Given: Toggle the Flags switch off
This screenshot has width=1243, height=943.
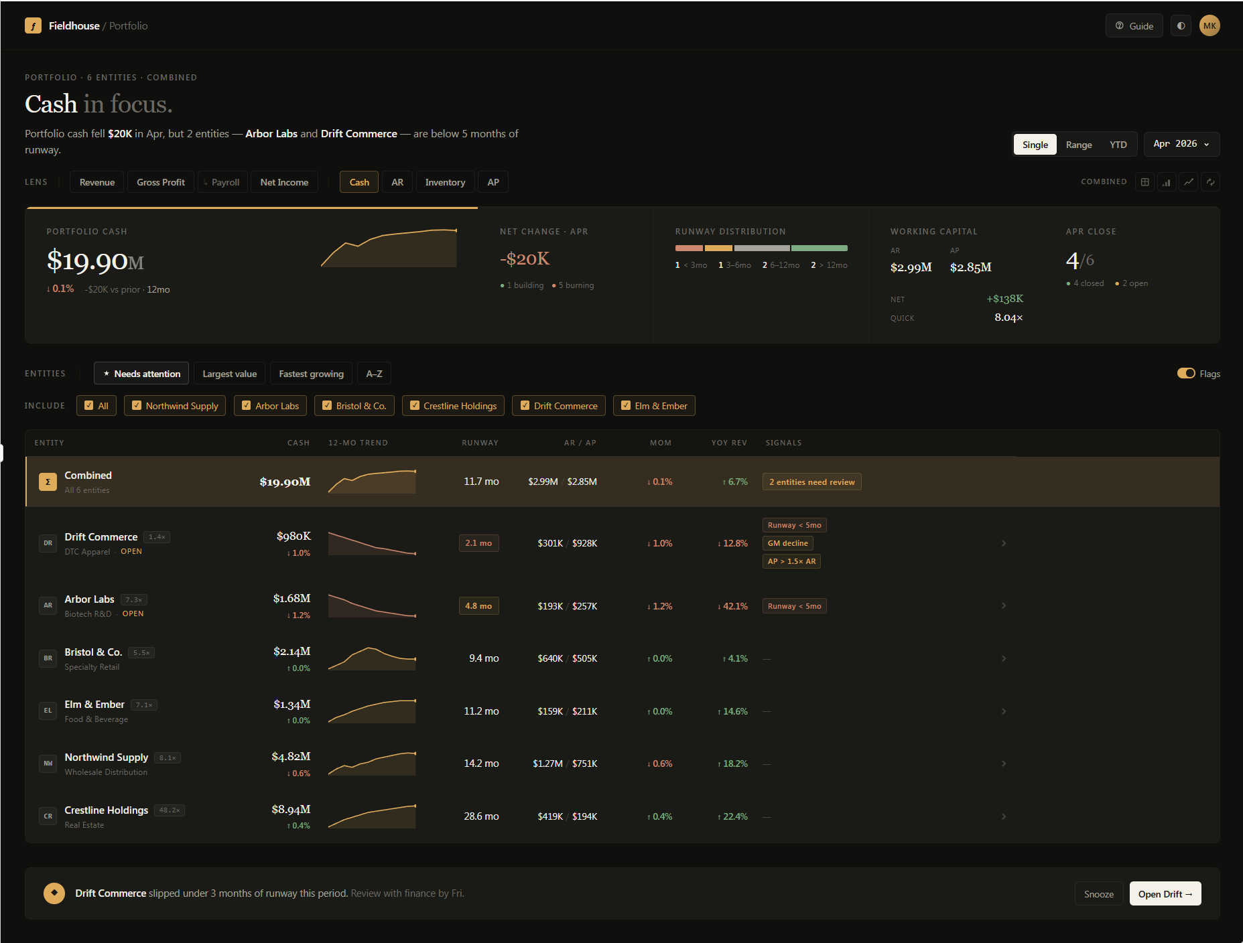Looking at the screenshot, I should pyautogui.click(x=1187, y=373).
